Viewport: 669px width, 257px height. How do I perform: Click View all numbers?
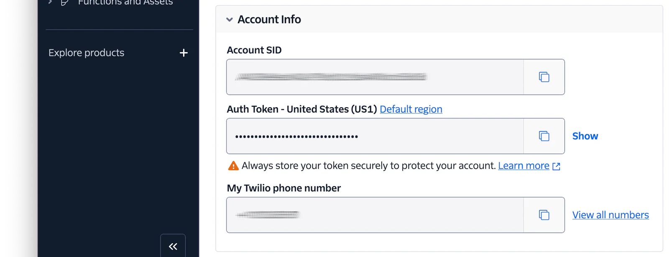[610, 214]
